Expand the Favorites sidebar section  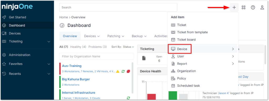tap(49, 64)
